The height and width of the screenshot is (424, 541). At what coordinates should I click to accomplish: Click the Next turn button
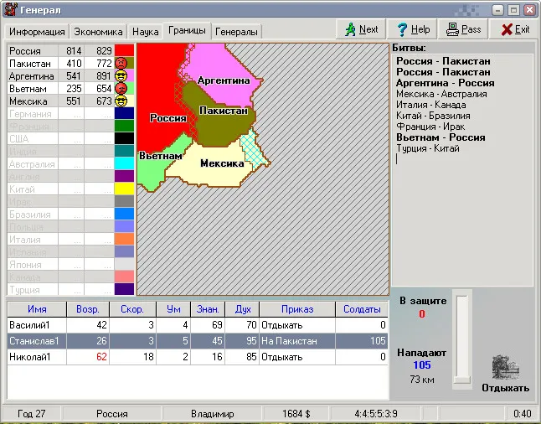coord(360,29)
